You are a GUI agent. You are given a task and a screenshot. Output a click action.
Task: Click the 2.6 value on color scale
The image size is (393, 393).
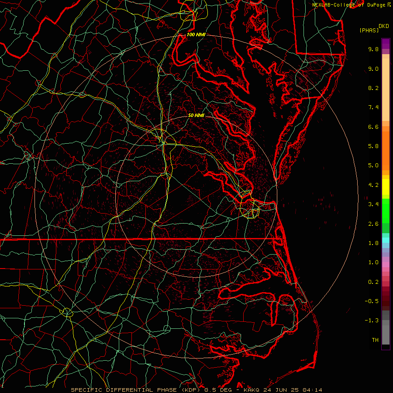pyautogui.click(x=373, y=224)
